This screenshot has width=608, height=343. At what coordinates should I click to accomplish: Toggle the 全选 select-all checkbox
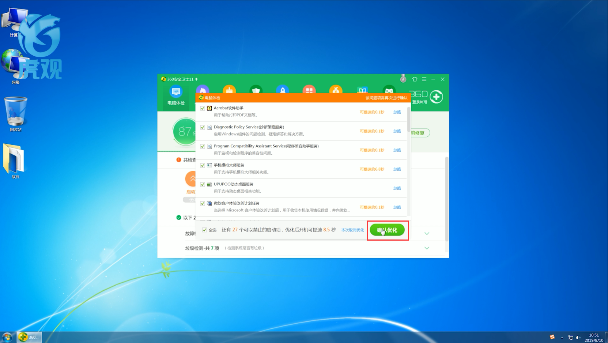(204, 230)
